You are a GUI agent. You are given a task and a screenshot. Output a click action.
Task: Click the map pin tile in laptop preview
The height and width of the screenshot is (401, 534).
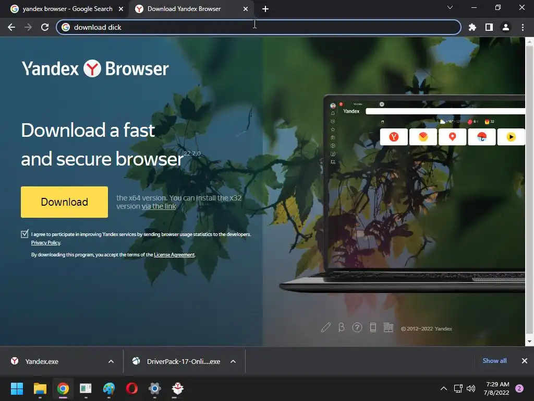click(452, 137)
